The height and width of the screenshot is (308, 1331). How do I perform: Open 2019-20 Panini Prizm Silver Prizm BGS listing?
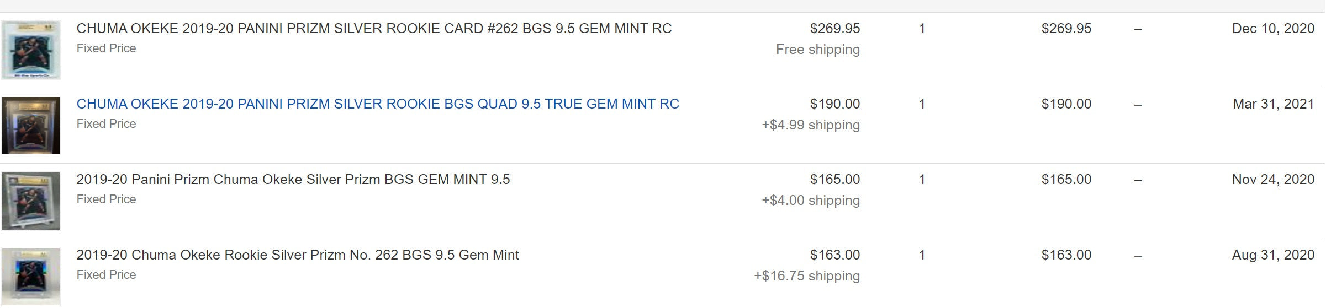coord(293,180)
